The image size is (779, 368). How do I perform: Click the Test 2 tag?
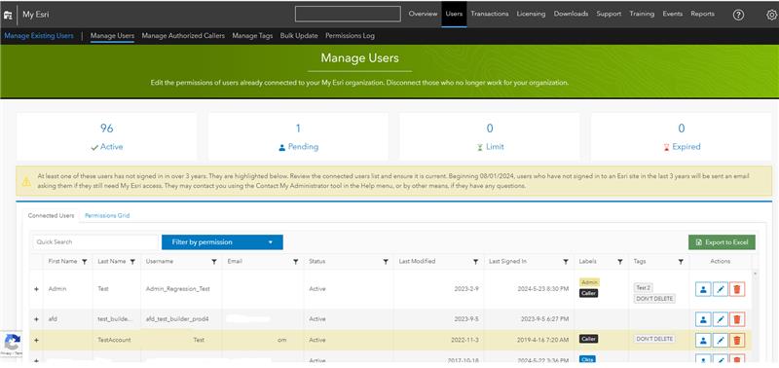pos(644,287)
